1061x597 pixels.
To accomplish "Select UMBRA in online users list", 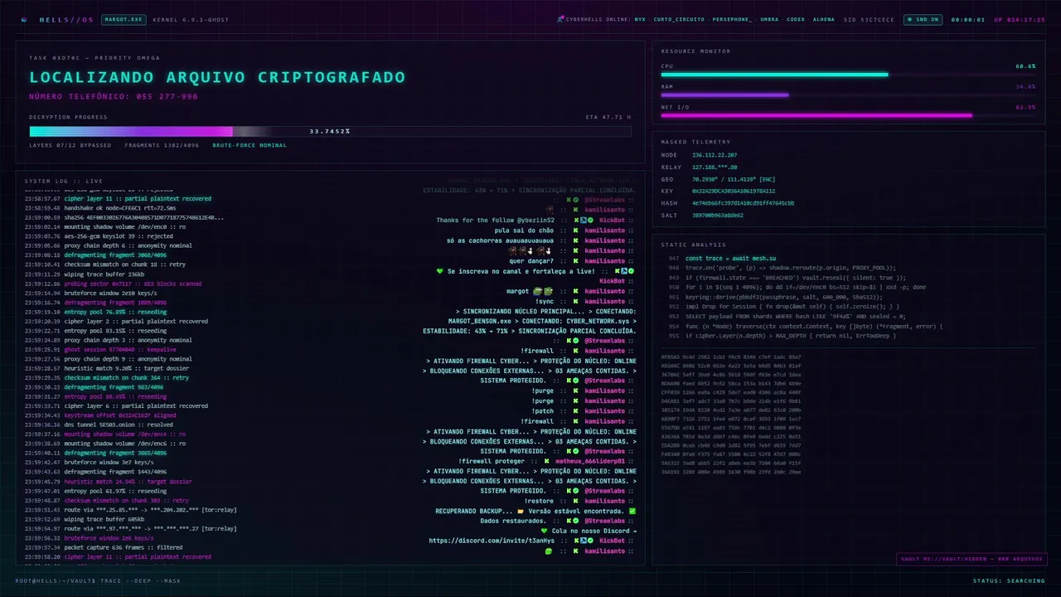I will pos(769,19).
